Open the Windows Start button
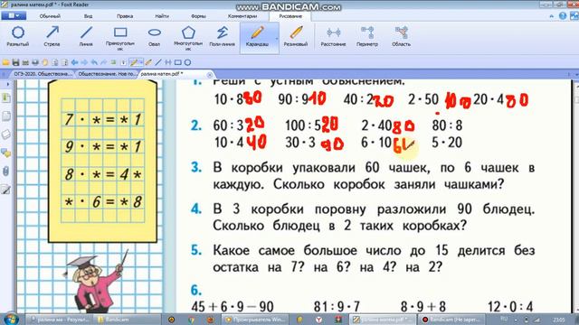Viewport: 579px width, 325px height. coord(11,319)
